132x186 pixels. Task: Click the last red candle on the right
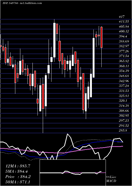pos(101,37)
